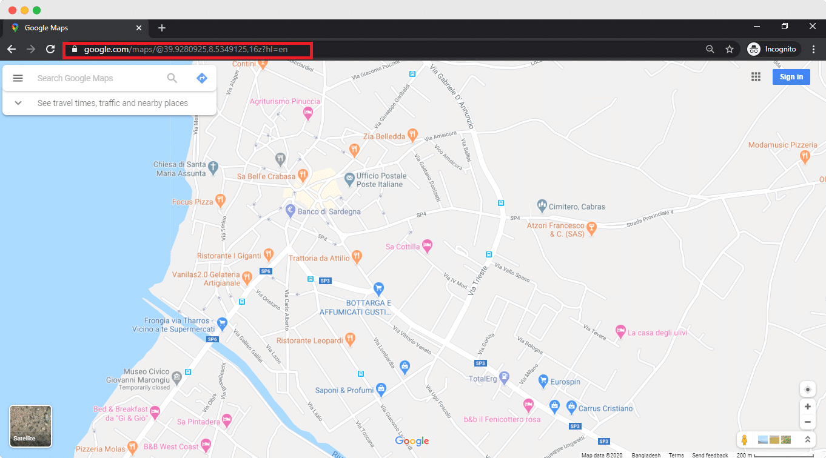826x458 pixels.
Task: Click the search magnifier icon in Maps search box
Action: coord(172,78)
